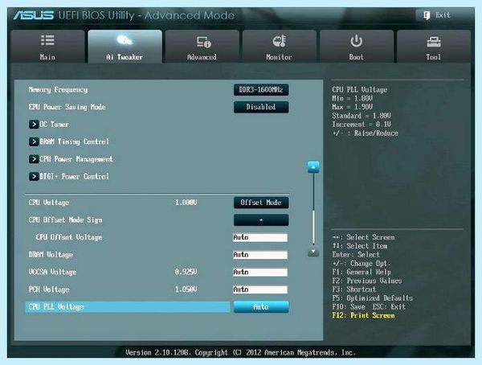The image size is (482, 365).
Task: Click the 1.050V PCH reading
Action: [186, 289]
